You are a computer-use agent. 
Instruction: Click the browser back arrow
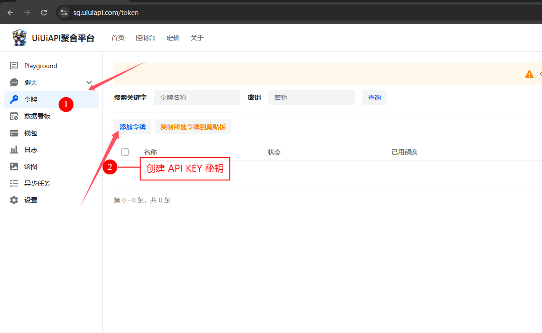[x=10, y=13]
